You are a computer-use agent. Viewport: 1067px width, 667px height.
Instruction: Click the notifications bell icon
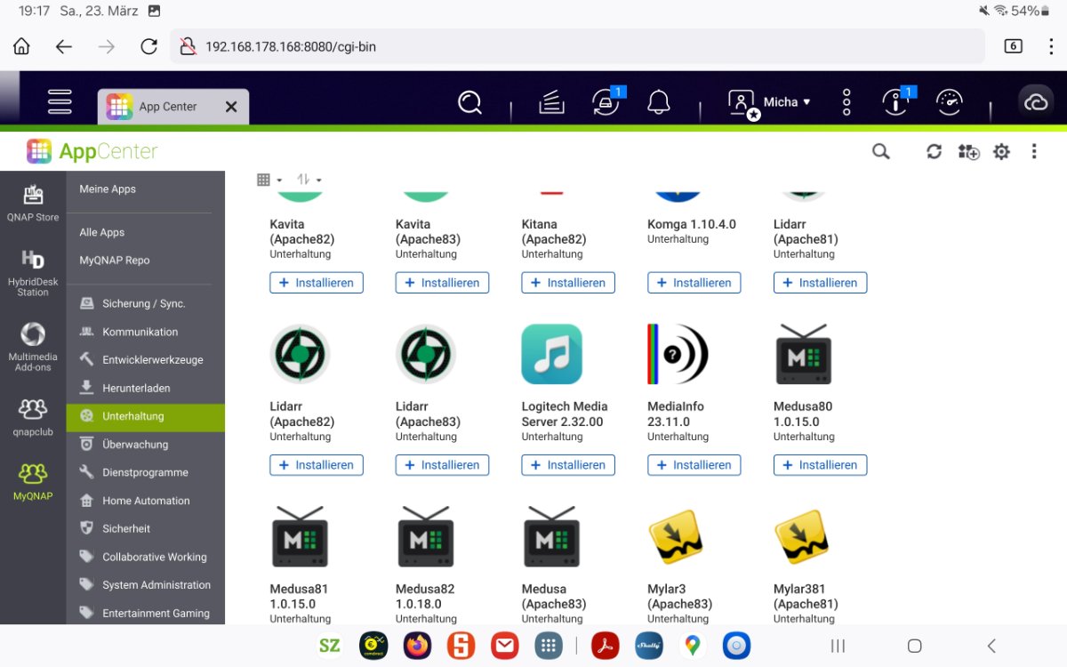point(658,102)
